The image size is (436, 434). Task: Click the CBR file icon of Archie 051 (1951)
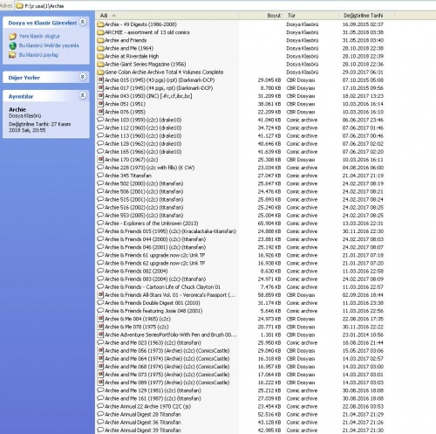(x=100, y=104)
